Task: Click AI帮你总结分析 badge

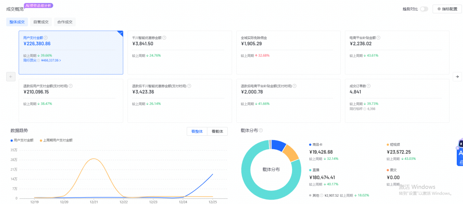Action: (x=38, y=5)
